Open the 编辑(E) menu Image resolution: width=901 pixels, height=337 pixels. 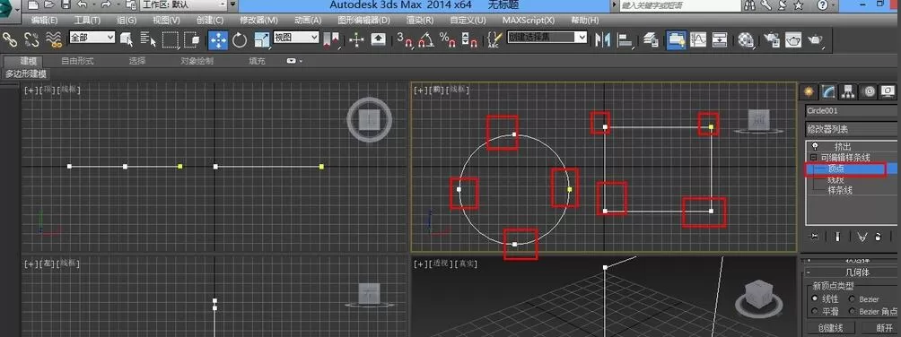click(44, 20)
